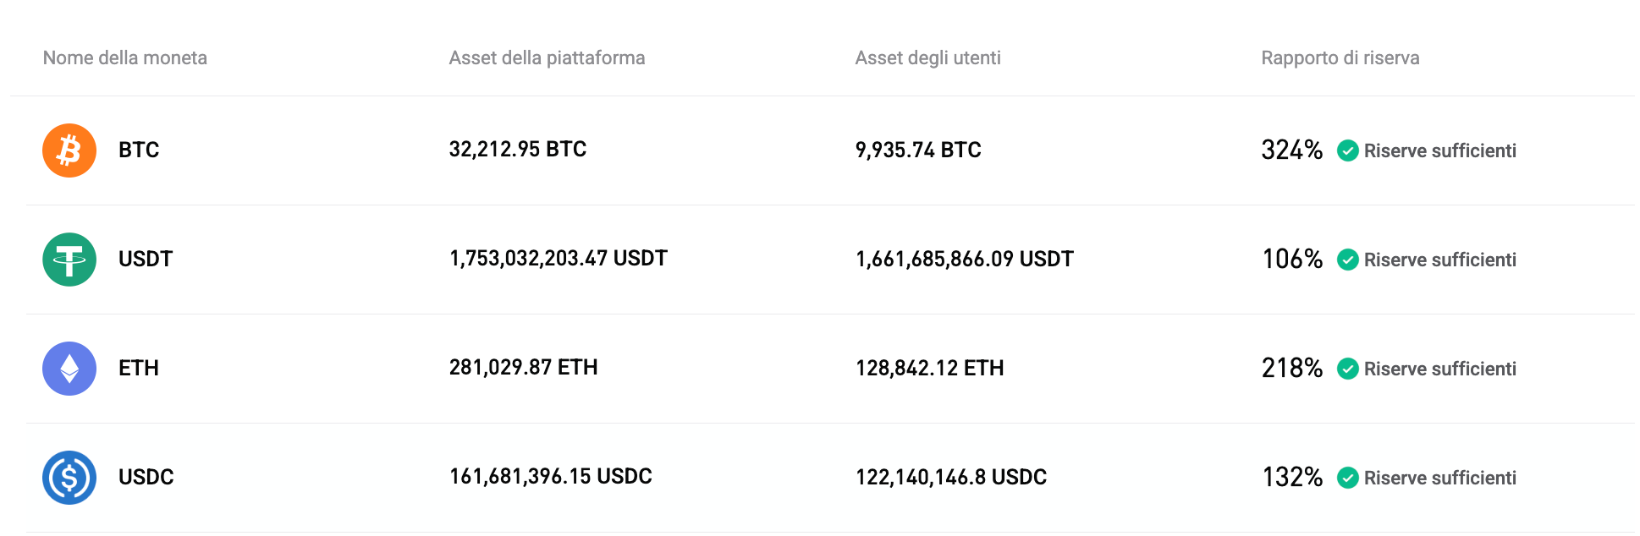Image resolution: width=1640 pixels, height=536 pixels.
Task: Click the 'Asset della piattaforma' header
Action: pos(547,58)
